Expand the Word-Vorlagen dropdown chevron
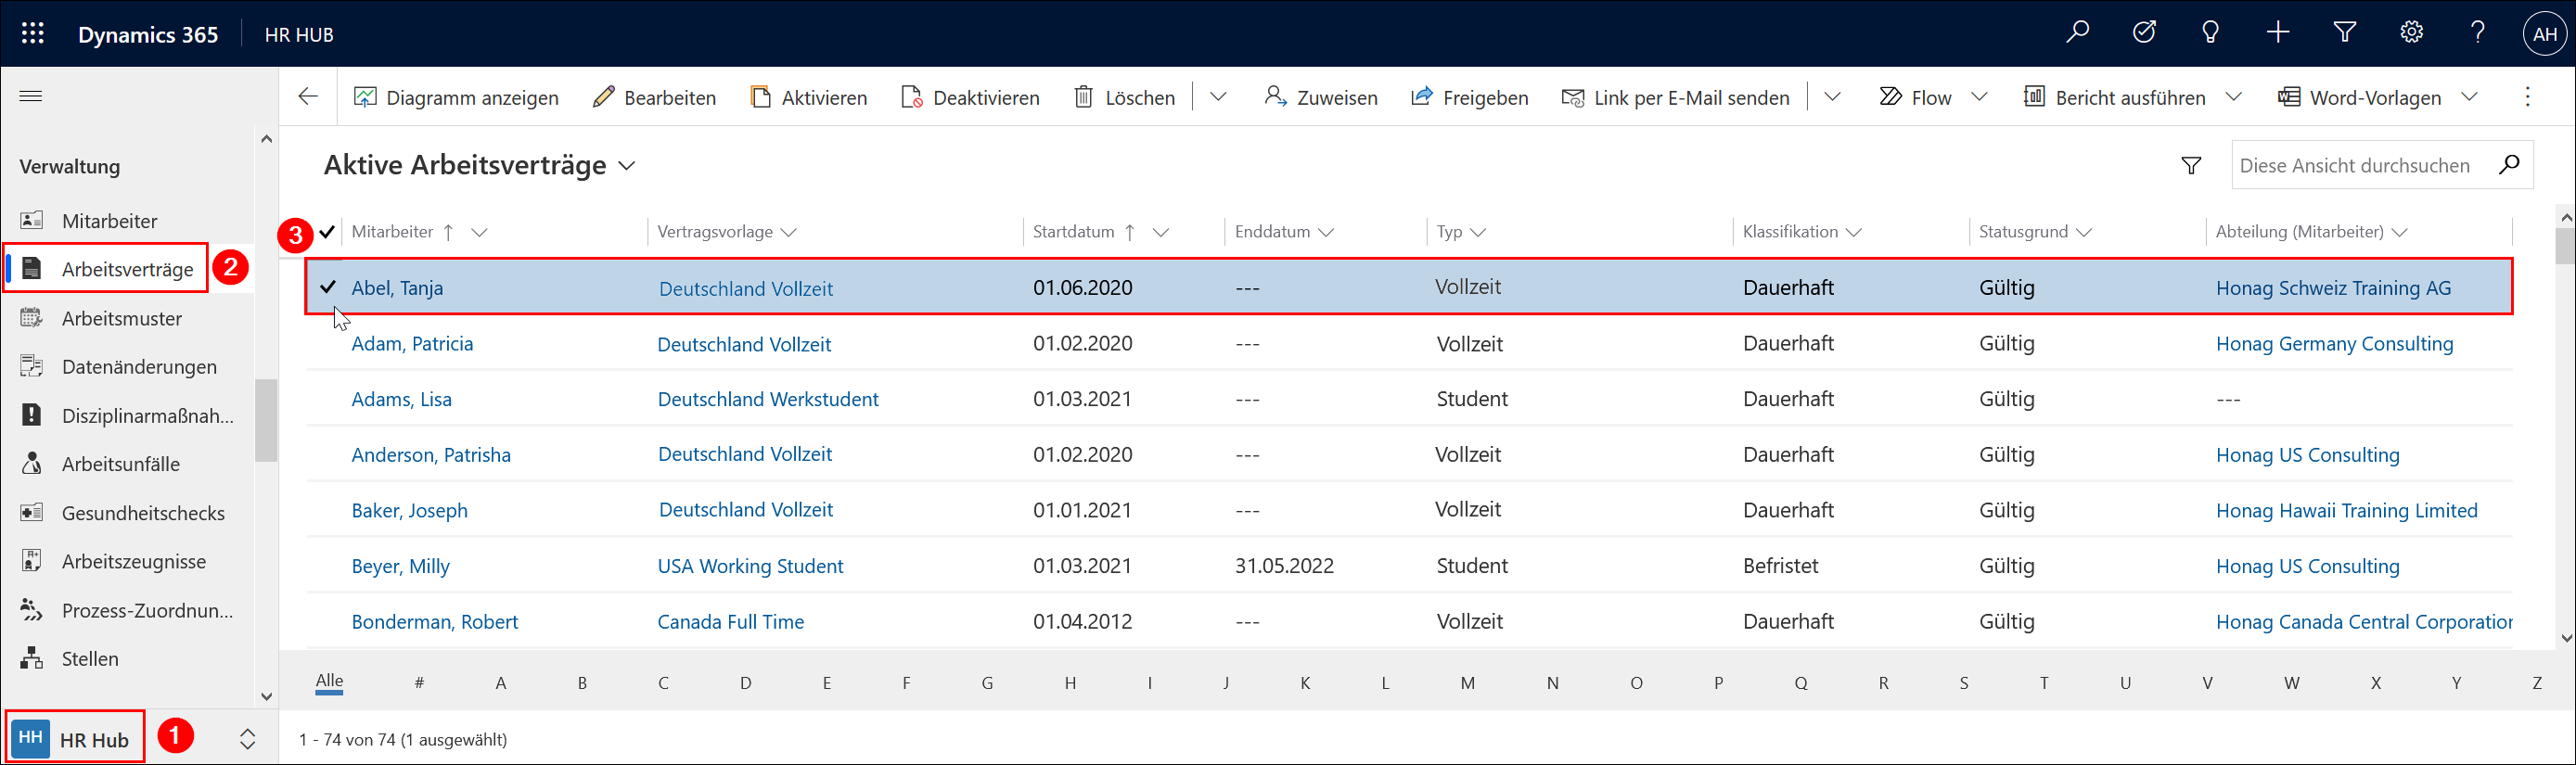Screen dimensions: 2576x765 [x=2469, y=97]
